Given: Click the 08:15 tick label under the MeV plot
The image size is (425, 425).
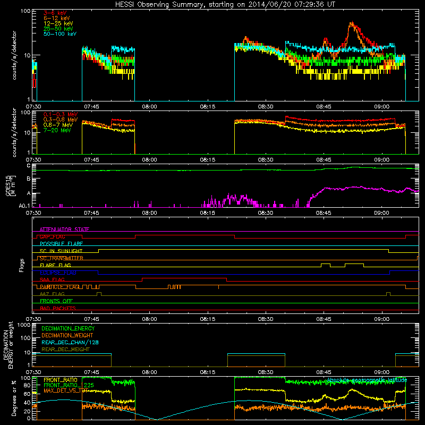Looking at the screenshot, I should [207, 160].
